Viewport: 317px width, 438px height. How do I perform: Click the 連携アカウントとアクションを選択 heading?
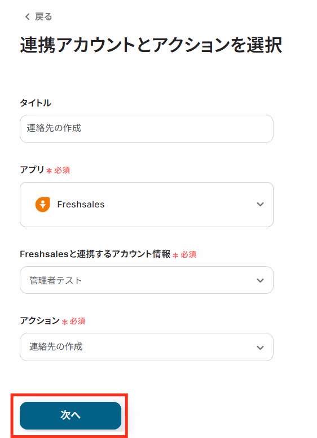coord(151,45)
